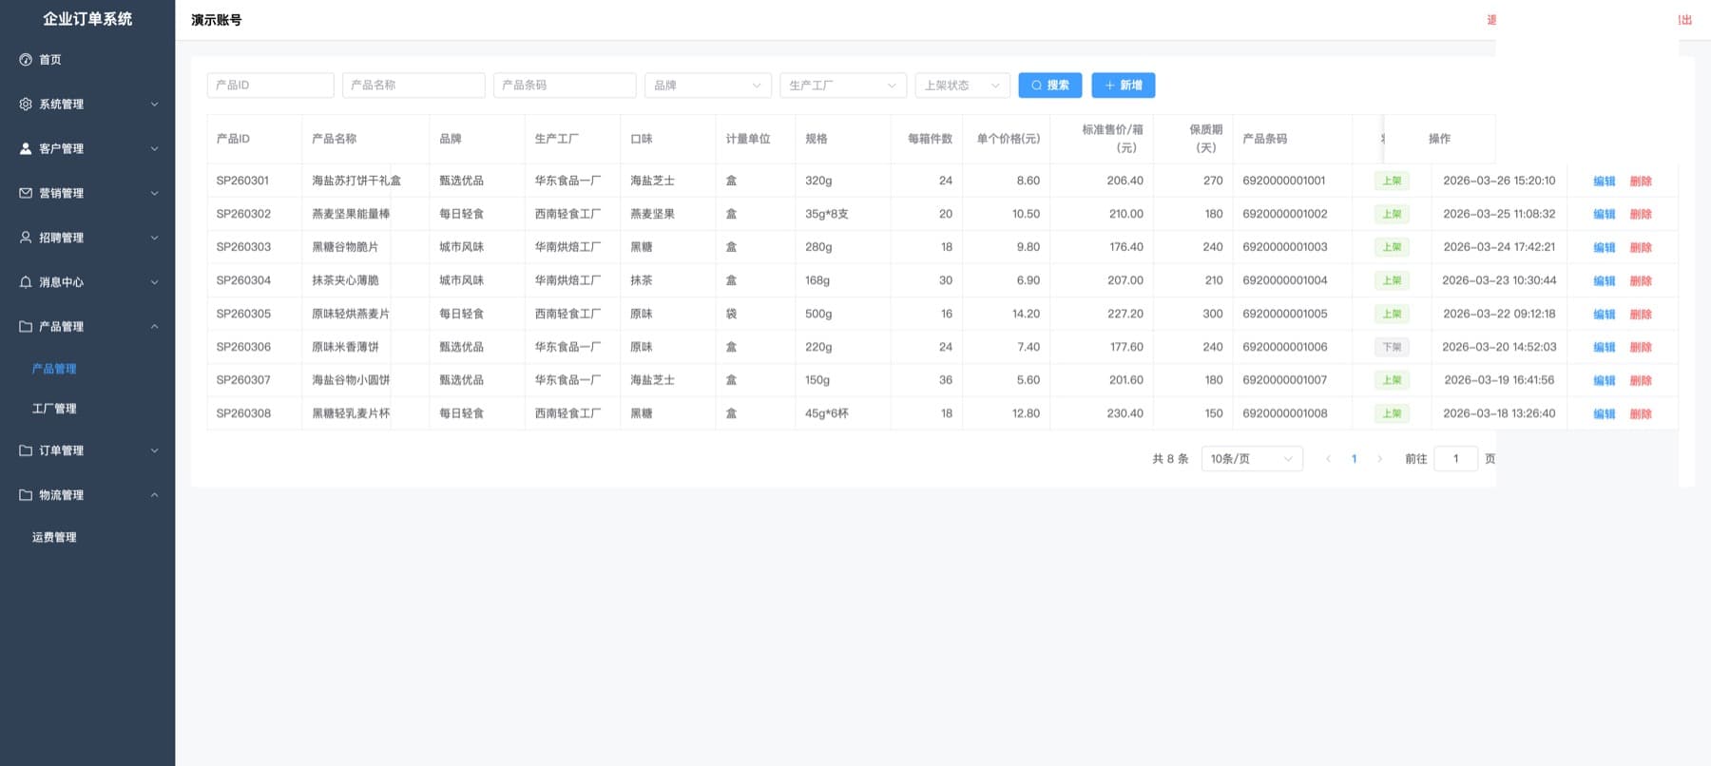Screen dimensions: 1711x766
Task: Click the 上架 status tag for SP260301
Action: click(1392, 181)
